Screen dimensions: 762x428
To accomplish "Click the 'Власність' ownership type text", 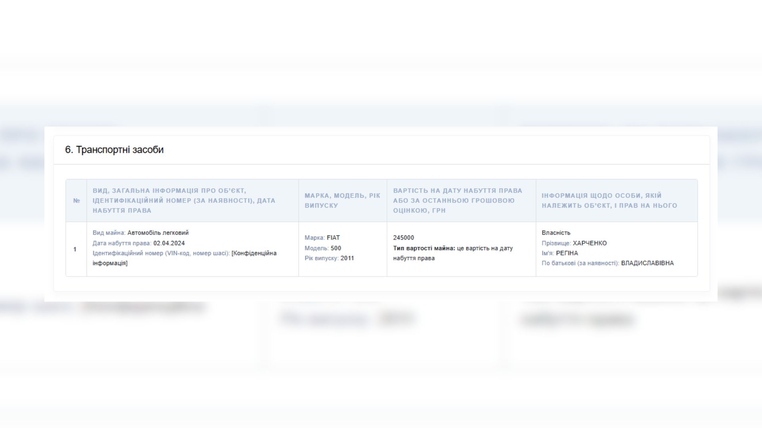I will (556, 233).
